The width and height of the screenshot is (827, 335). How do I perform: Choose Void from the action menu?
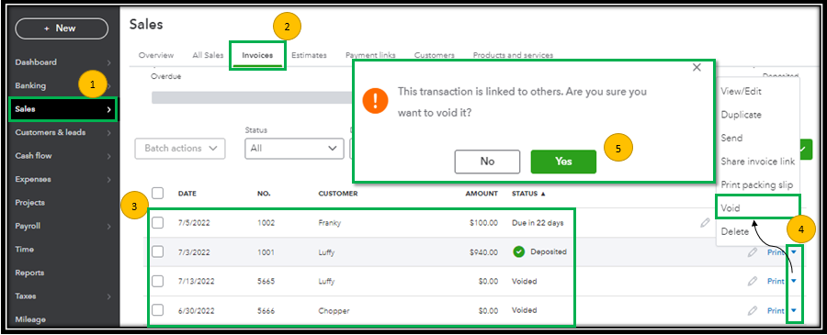click(731, 208)
